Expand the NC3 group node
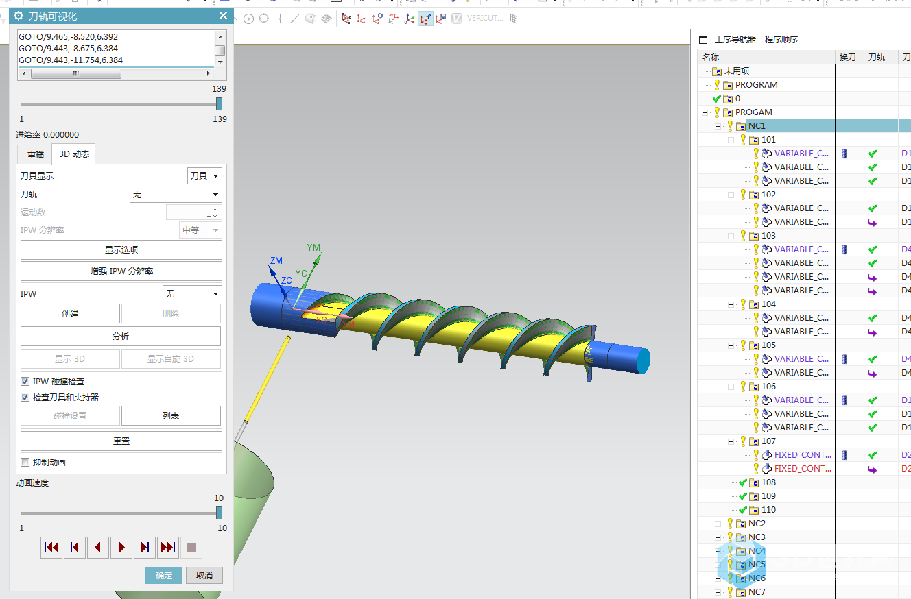911x599 pixels. coord(718,537)
